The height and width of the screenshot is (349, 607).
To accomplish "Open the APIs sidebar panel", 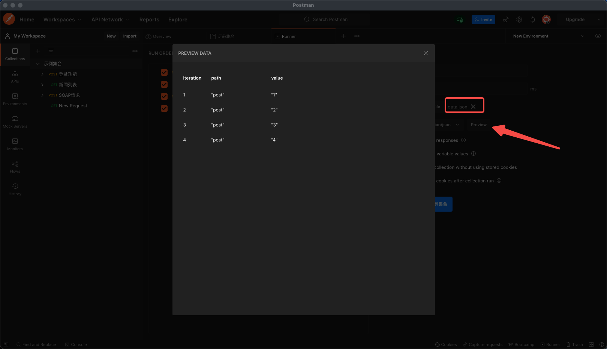I will (15, 77).
